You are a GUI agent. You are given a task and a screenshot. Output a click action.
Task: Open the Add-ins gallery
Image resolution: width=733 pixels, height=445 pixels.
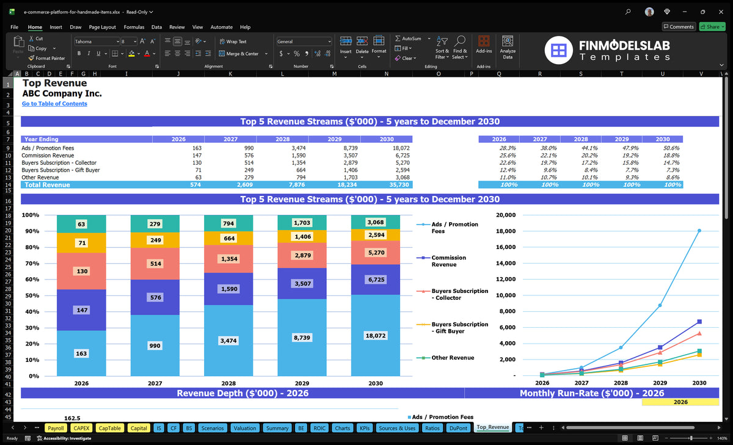pos(484,45)
